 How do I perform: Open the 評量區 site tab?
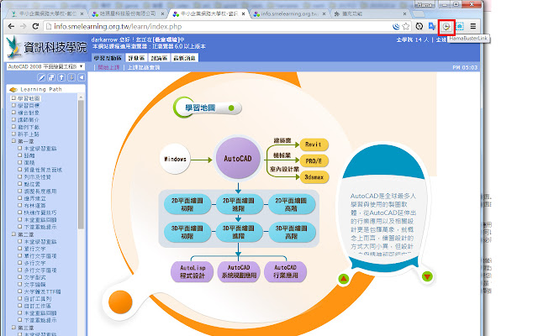click(136, 58)
